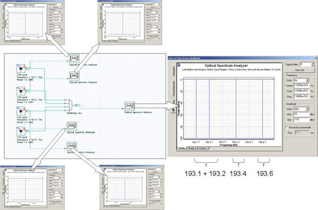Open the Parameterized side tab
The image size is (318, 210).
tap(174, 89)
